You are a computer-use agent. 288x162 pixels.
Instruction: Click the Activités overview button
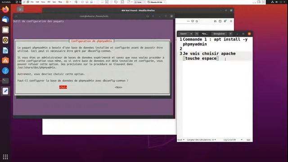[6, 2]
